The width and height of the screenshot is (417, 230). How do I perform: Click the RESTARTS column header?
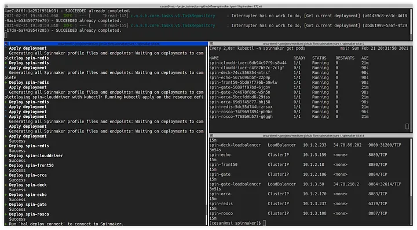pos(345,58)
